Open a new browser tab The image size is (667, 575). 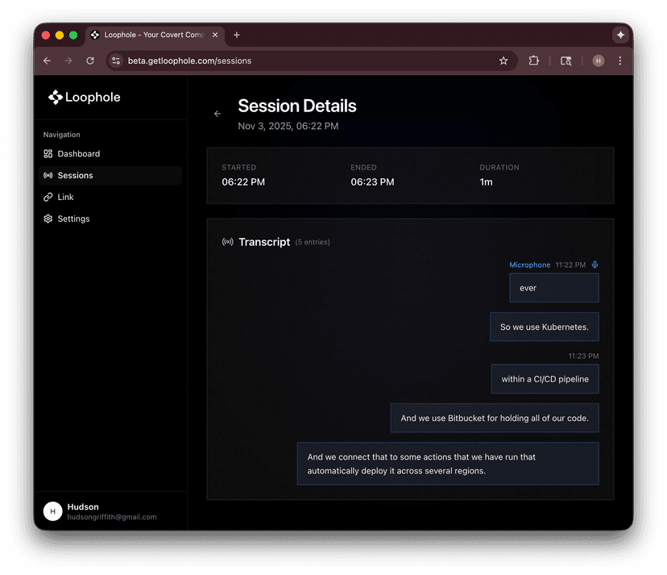tap(237, 35)
